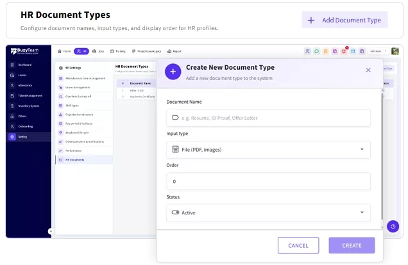The width and height of the screenshot is (408, 265).
Task: Click the toggle icon beside Active
Action: click(175, 213)
